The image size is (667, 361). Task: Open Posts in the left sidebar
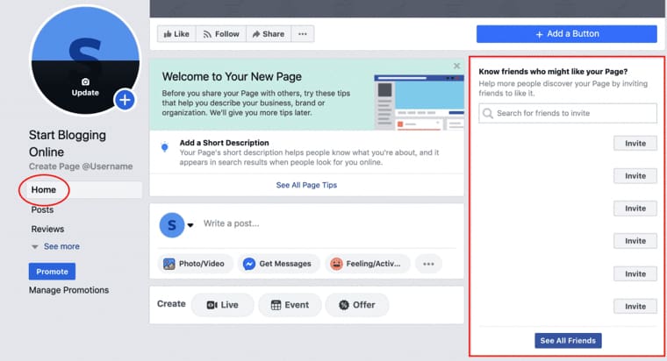click(42, 209)
